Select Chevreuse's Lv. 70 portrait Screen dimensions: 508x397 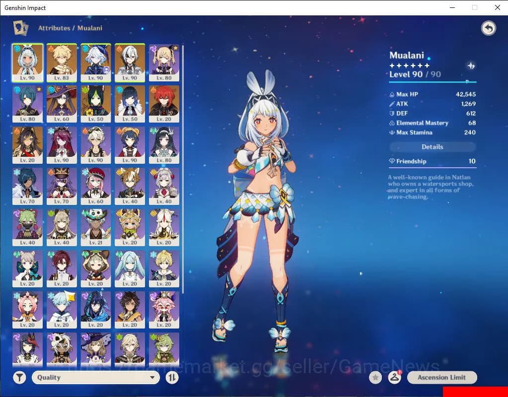click(62, 186)
